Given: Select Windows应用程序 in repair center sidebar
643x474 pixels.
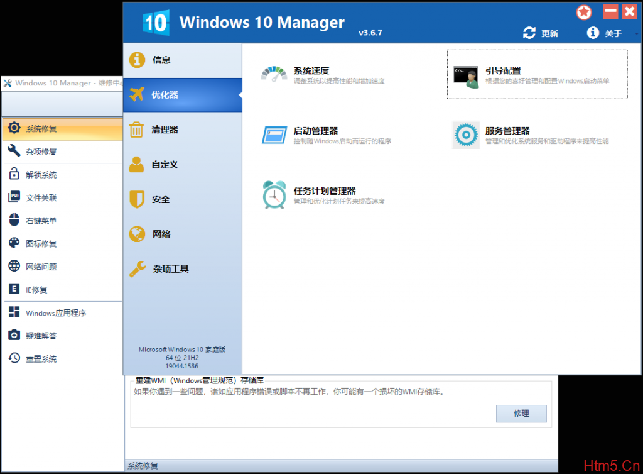Looking at the screenshot, I should pos(62,313).
